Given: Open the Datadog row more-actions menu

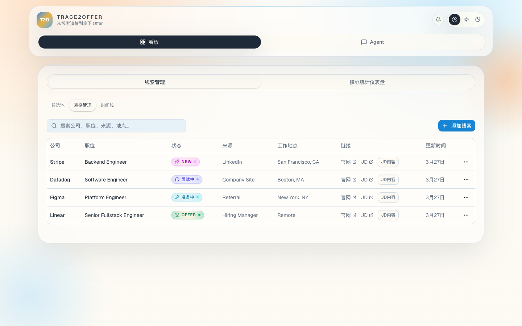Looking at the screenshot, I should [466, 180].
